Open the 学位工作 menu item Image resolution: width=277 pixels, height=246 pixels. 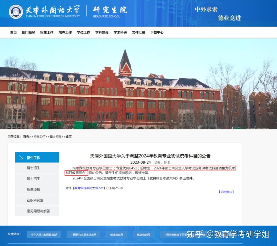point(83,33)
